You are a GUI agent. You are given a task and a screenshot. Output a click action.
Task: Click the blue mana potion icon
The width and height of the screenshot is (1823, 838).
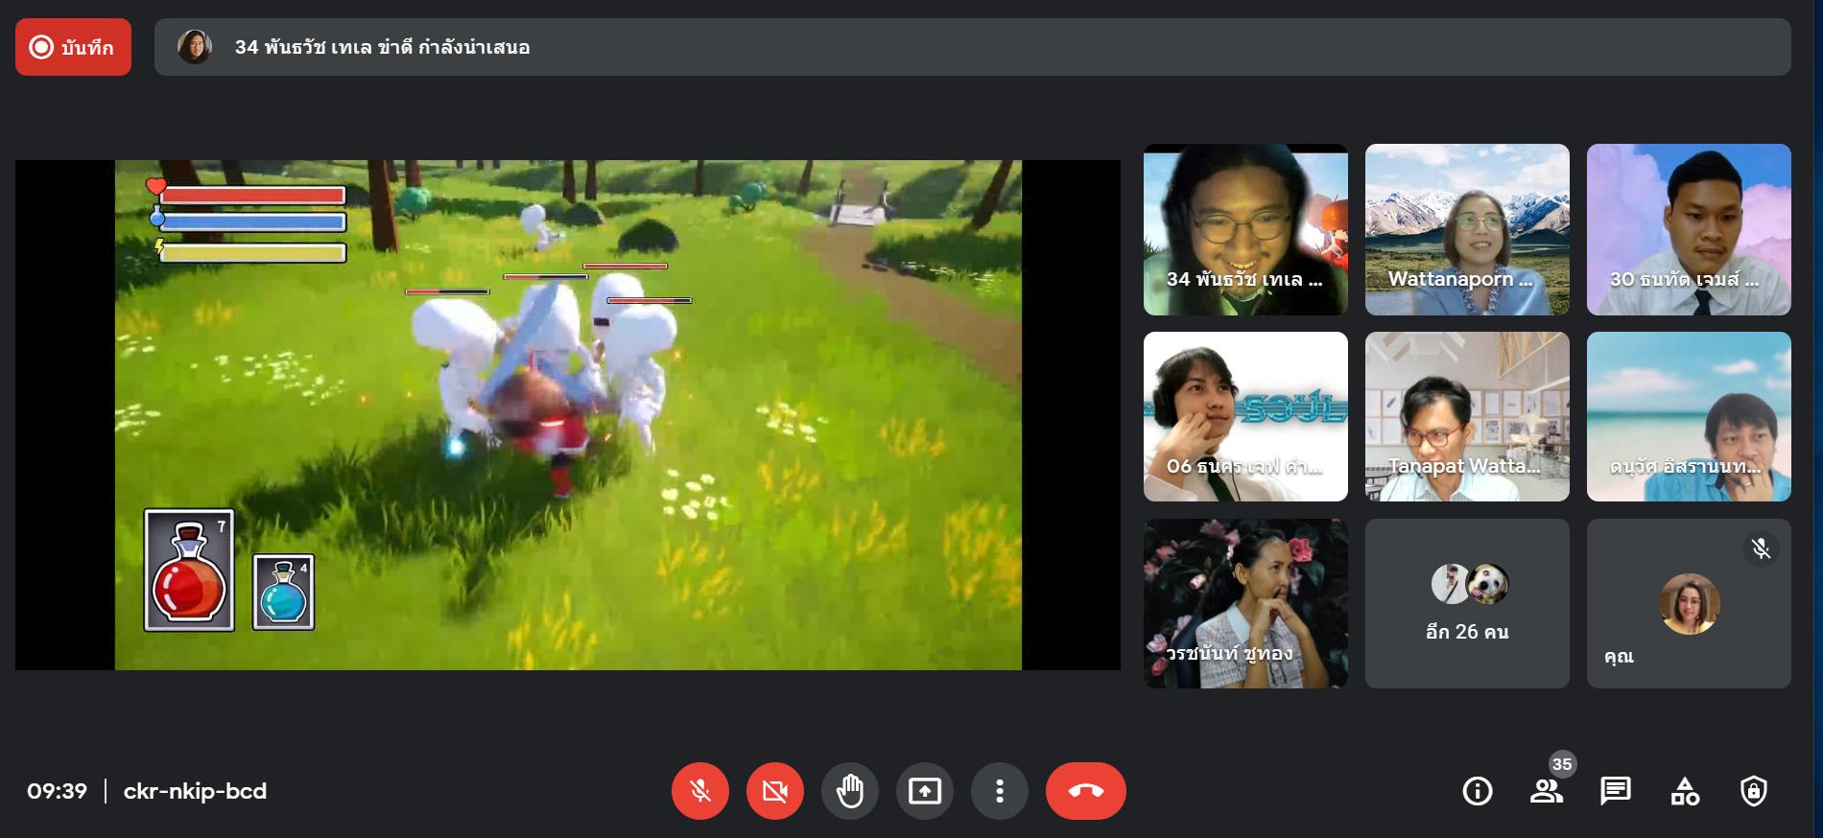pos(283,592)
